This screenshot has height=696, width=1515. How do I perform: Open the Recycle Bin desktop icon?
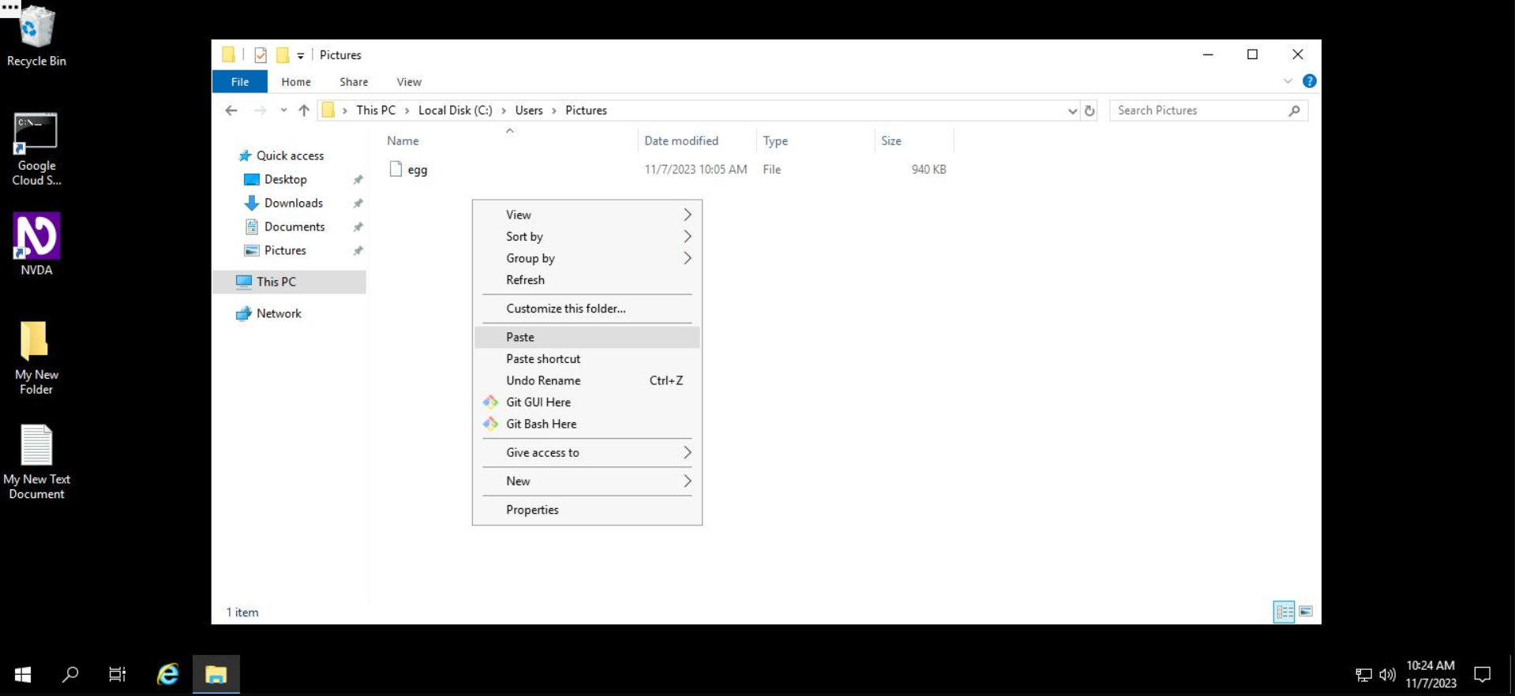[36, 36]
